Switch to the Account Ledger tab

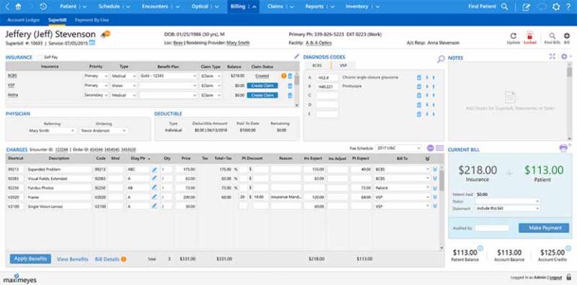(x=23, y=19)
